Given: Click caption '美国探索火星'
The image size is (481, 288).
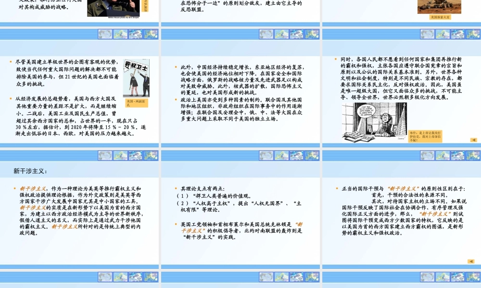Looking at the screenshot, I should point(440,17).
